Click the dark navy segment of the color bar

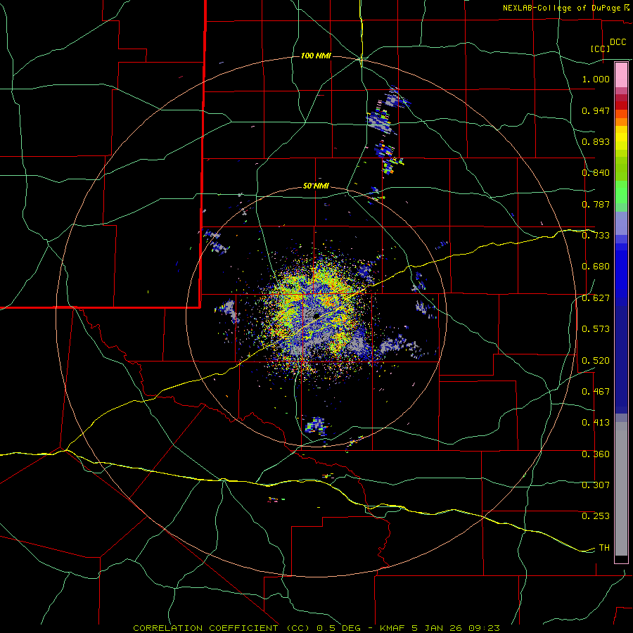coord(621,359)
